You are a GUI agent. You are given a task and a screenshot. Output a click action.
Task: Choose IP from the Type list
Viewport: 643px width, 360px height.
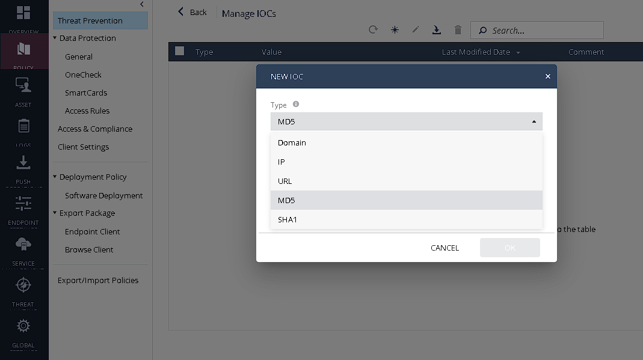pyautogui.click(x=406, y=162)
